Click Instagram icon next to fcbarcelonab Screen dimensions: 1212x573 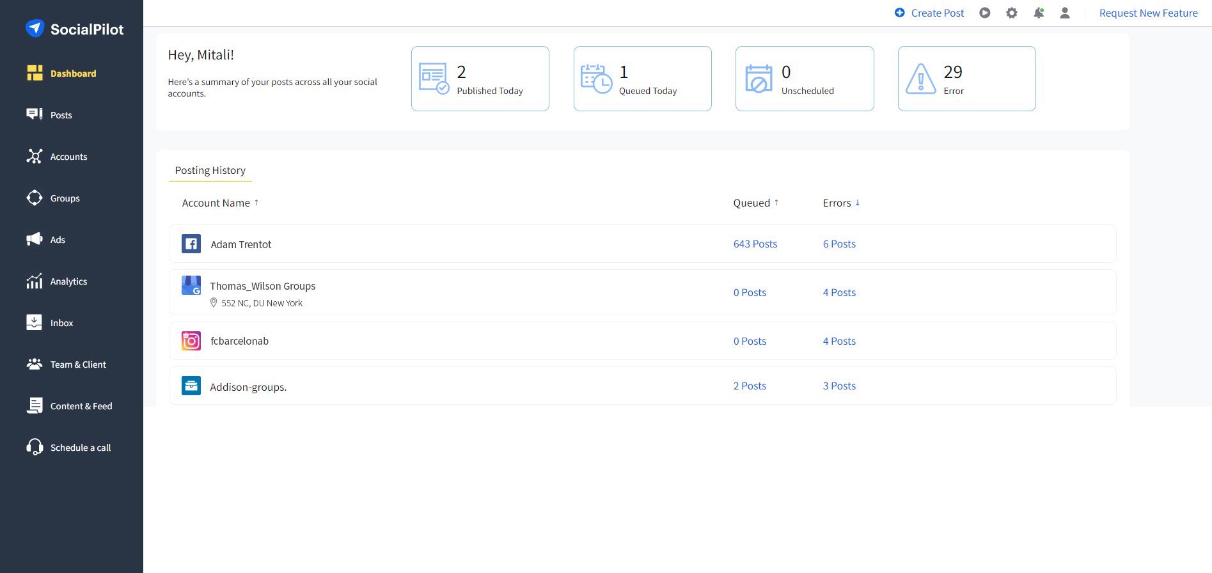(x=191, y=341)
